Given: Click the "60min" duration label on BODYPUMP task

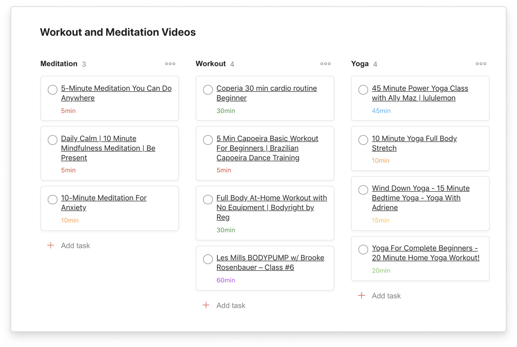Looking at the screenshot, I should click(226, 280).
